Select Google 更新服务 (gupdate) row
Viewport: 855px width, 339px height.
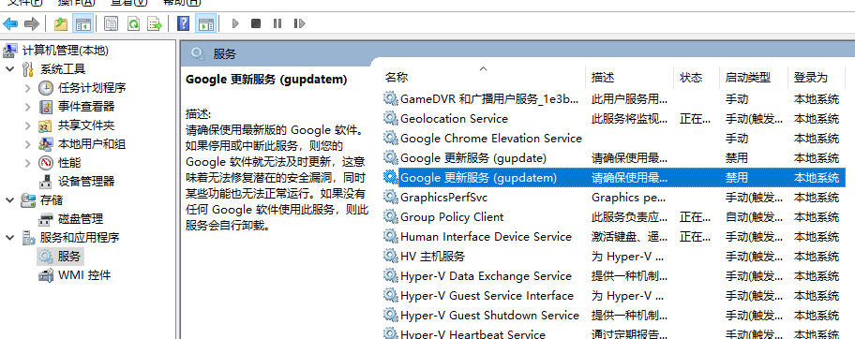coord(613,158)
